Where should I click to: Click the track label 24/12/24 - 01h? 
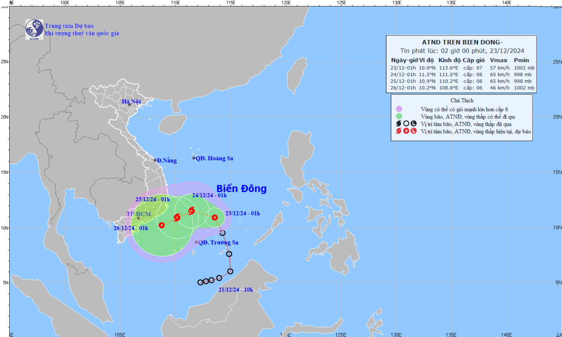pyautogui.click(x=209, y=196)
